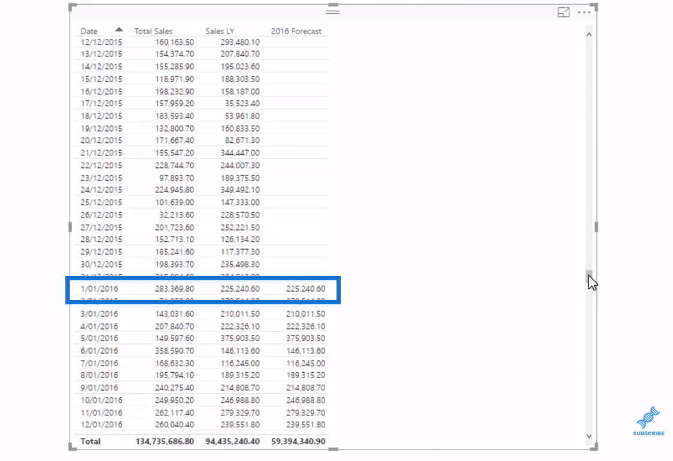The image size is (673, 461).
Task: Select the 26/12/2015 date cell
Action: (101, 215)
